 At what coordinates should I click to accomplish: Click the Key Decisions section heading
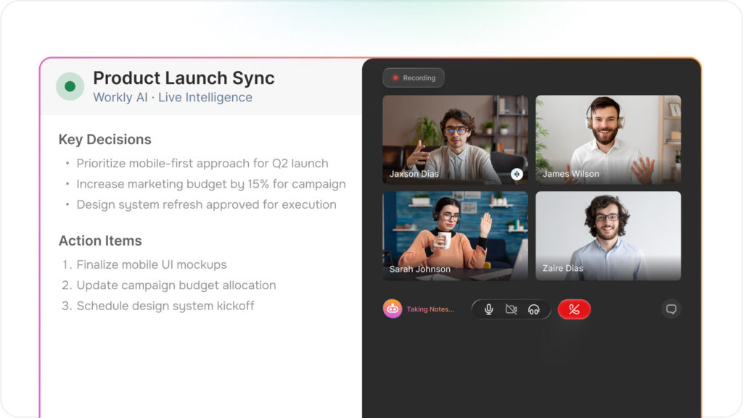105,140
